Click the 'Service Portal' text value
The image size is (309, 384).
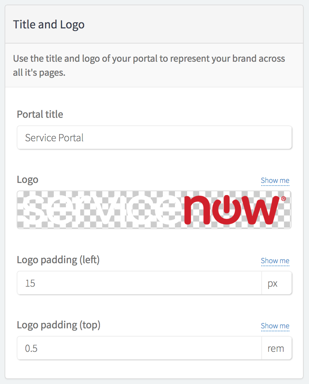(x=54, y=137)
